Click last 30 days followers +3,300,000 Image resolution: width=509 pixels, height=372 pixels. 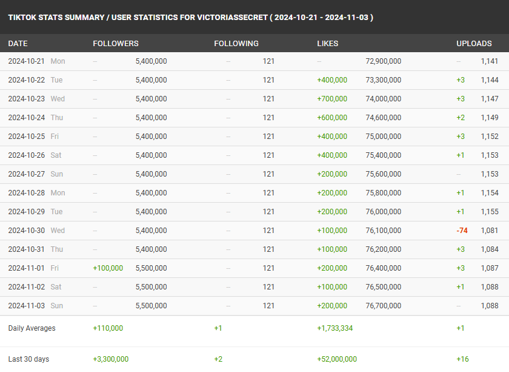click(111, 359)
